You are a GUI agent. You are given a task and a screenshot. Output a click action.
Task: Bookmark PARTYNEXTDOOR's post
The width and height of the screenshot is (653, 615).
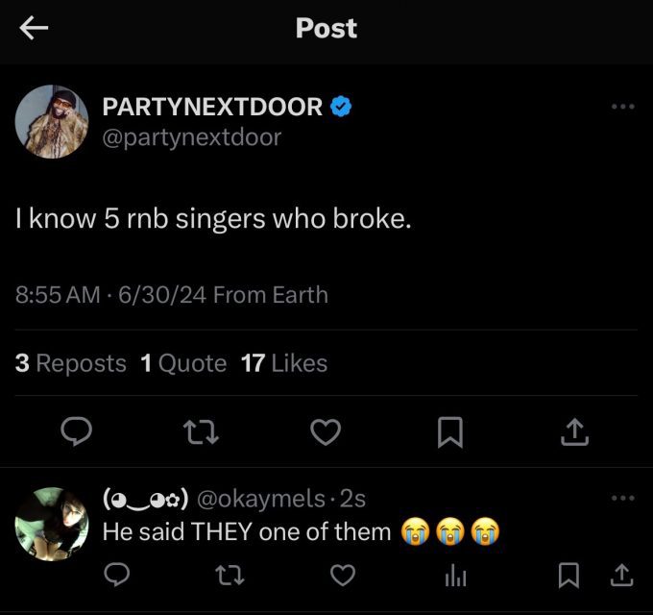click(450, 432)
